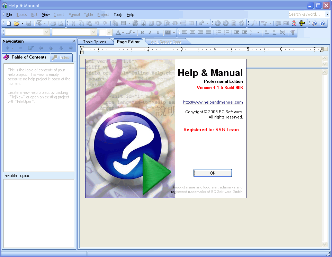Screen dimensions: 332x257
Task: Click the Cut scissors icon
Action: tap(73, 23)
